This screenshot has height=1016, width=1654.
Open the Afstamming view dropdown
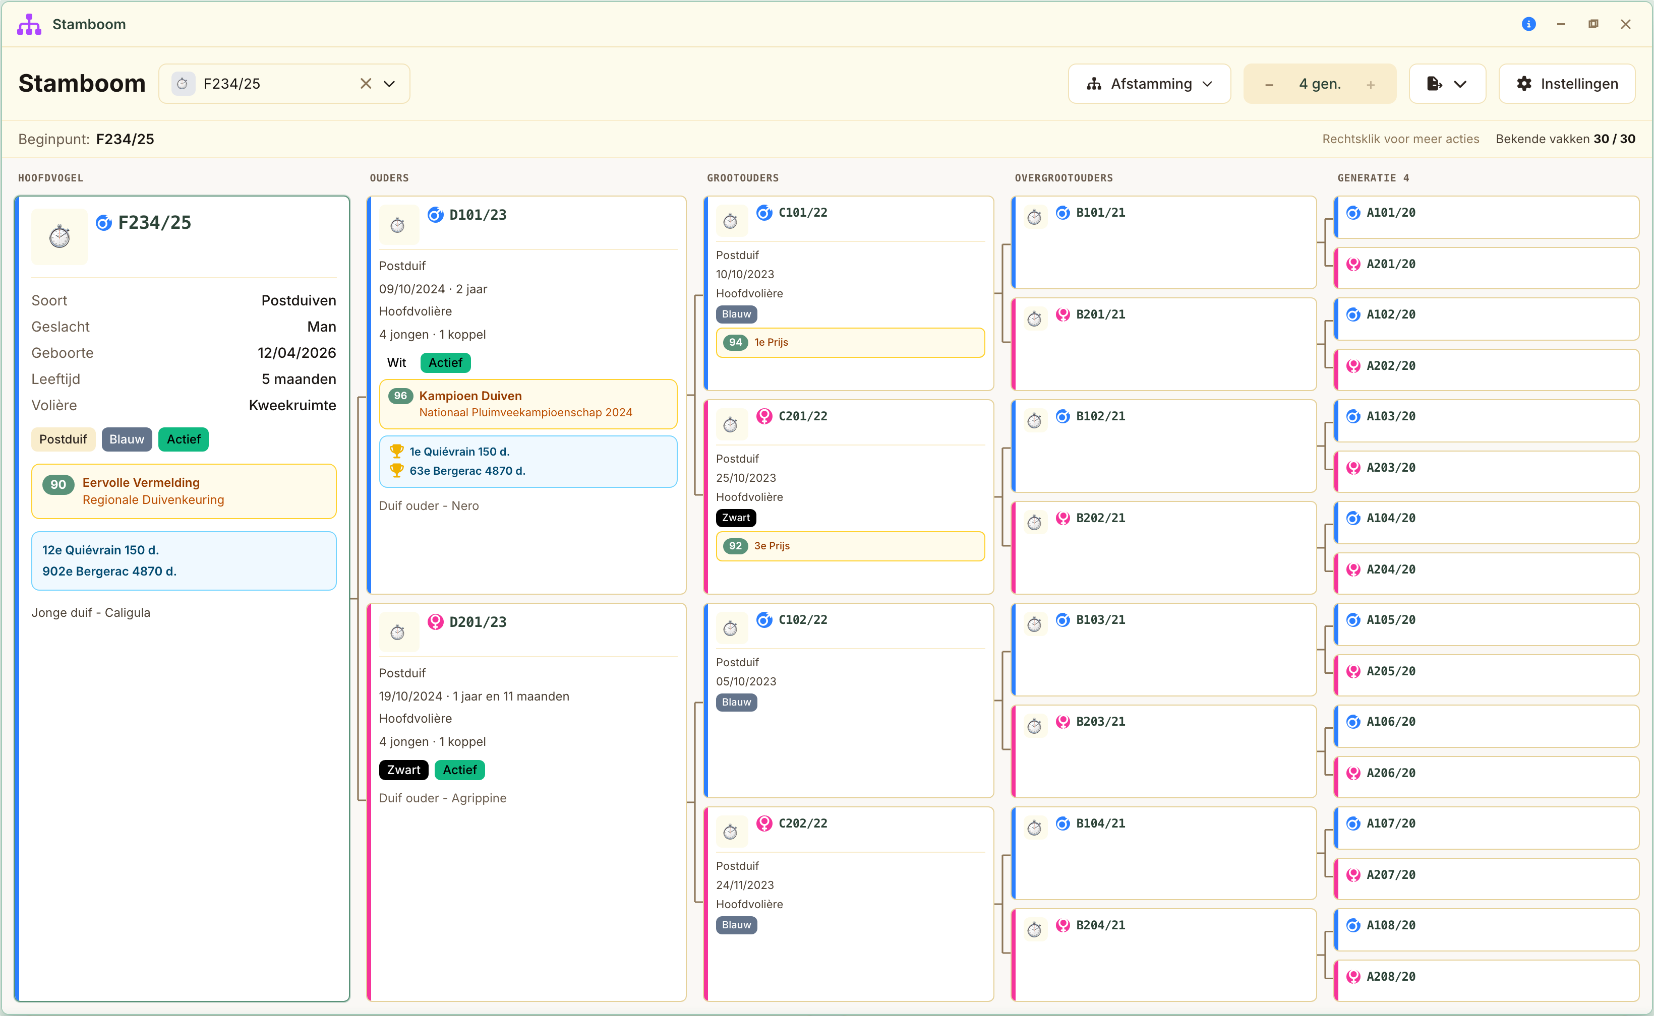[1149, 83]
